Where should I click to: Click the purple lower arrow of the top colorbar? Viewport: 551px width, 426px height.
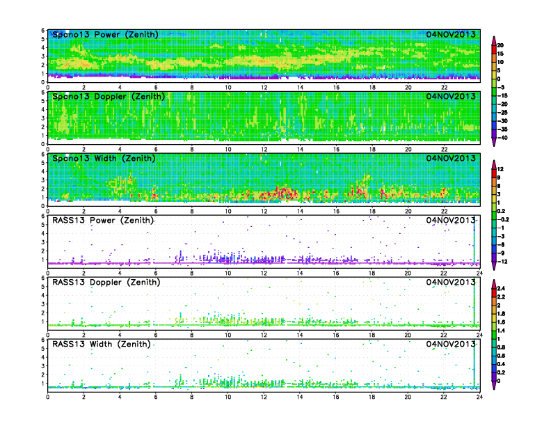click(494, 142)
